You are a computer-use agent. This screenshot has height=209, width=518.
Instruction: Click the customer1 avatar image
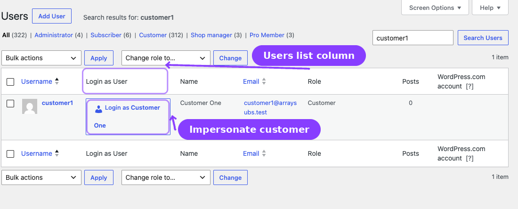coord(30,106)
